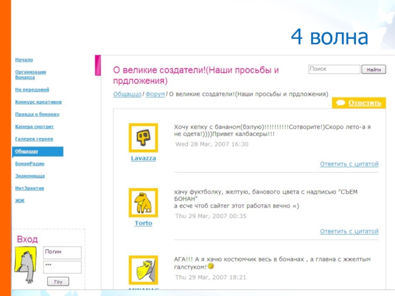
Task: Click the '4 волна' slide title
Action: click(329, 37)
